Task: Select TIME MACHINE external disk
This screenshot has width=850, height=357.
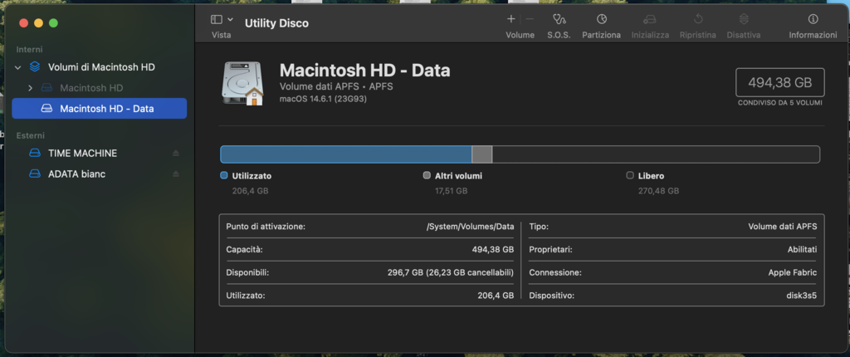Action: click(x=100, y=154)
